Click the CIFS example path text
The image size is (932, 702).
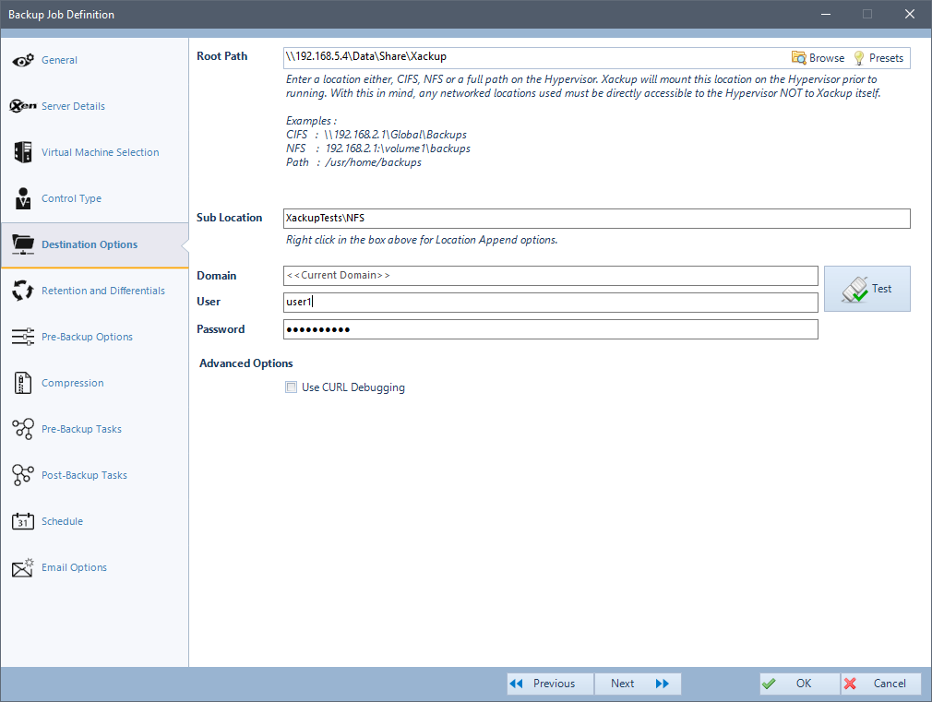pos(395,135)
